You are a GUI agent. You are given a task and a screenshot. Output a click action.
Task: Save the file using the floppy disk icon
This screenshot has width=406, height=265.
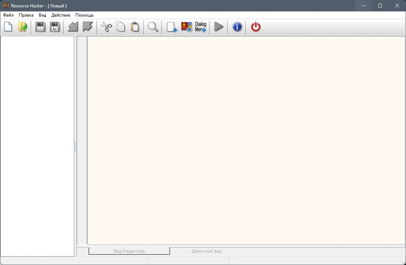[40, 27]
